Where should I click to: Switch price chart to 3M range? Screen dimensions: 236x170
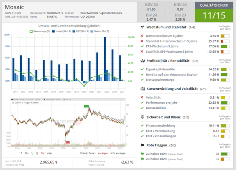[x=27, y=153]
